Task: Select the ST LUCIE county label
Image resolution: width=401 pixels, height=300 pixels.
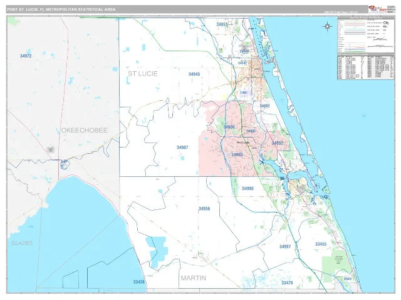Action: pyautogui.click(x=143, y=74)
